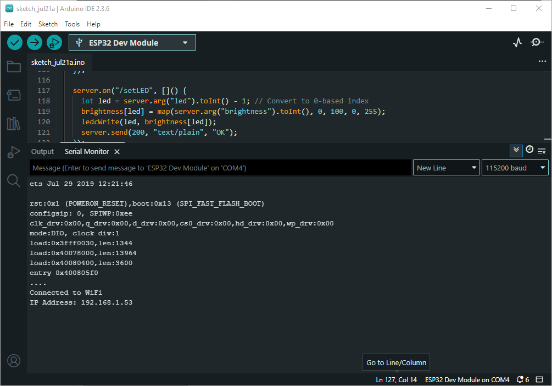The width and height of the screenshot is (552, 386).
Task: Open the Sketchbook folder sidebar icon
Action: click(14, 67)
